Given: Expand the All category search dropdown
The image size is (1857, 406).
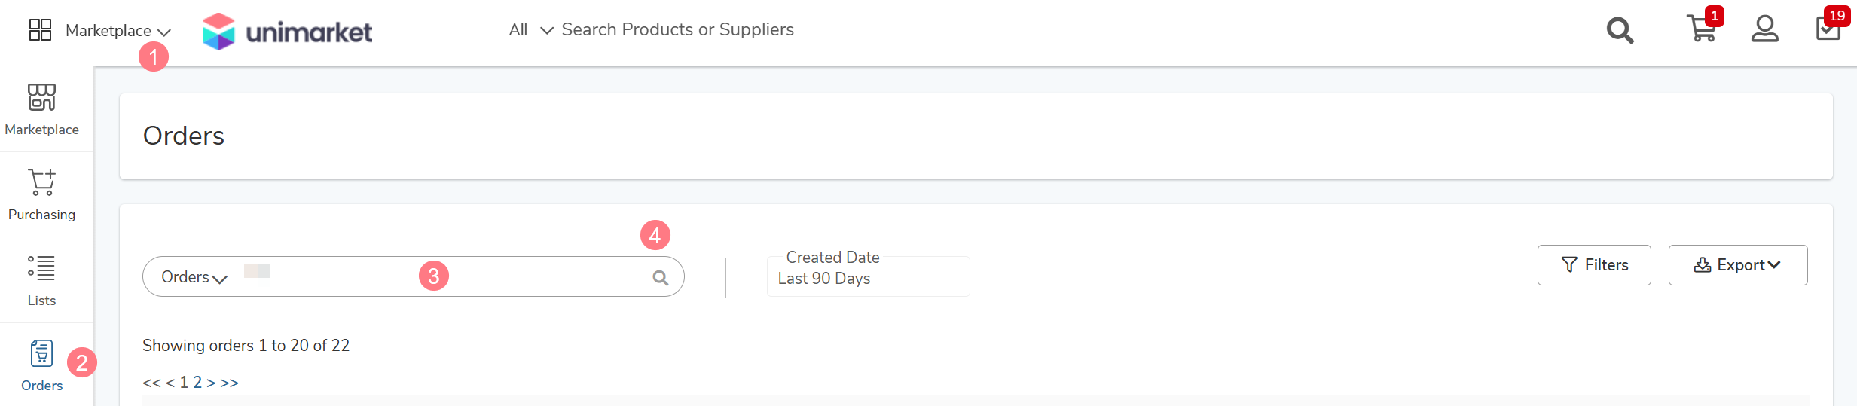Looking at the screenshot, I should (x=531, y=30).
